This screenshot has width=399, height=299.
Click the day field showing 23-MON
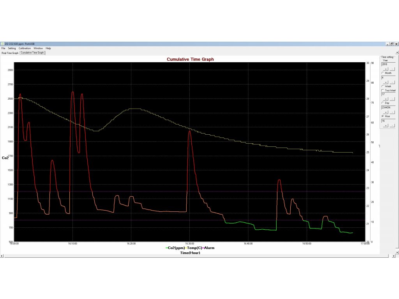tap(388, 107)
